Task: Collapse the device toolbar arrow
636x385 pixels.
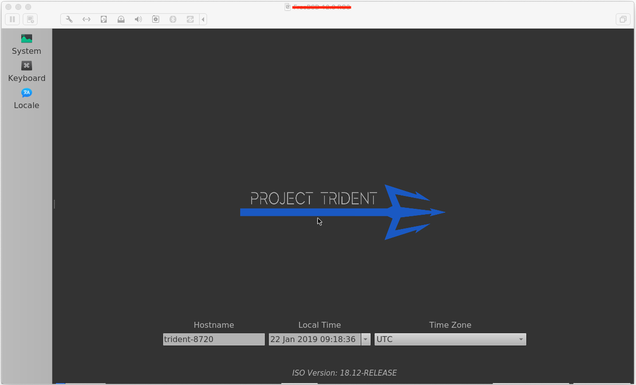Action: coord(203,20)
